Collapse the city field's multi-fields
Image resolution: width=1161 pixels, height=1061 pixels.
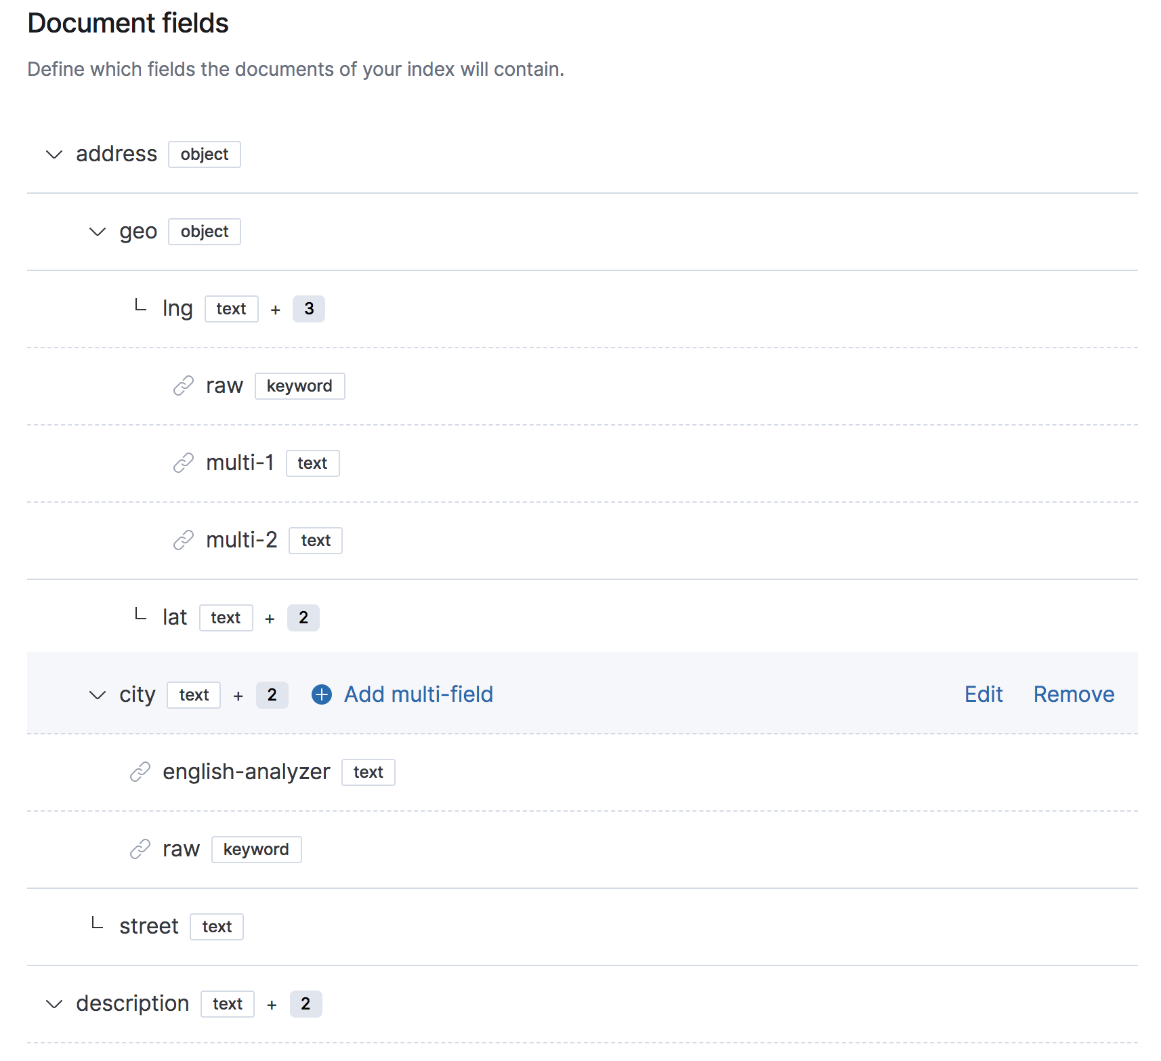[x=98, y=695]
